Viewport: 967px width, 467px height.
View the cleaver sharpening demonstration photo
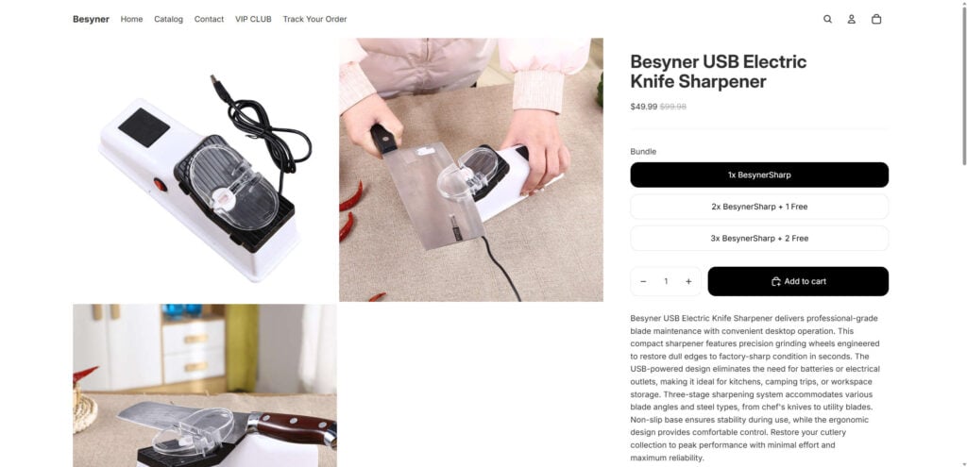[x=471, y=170]
